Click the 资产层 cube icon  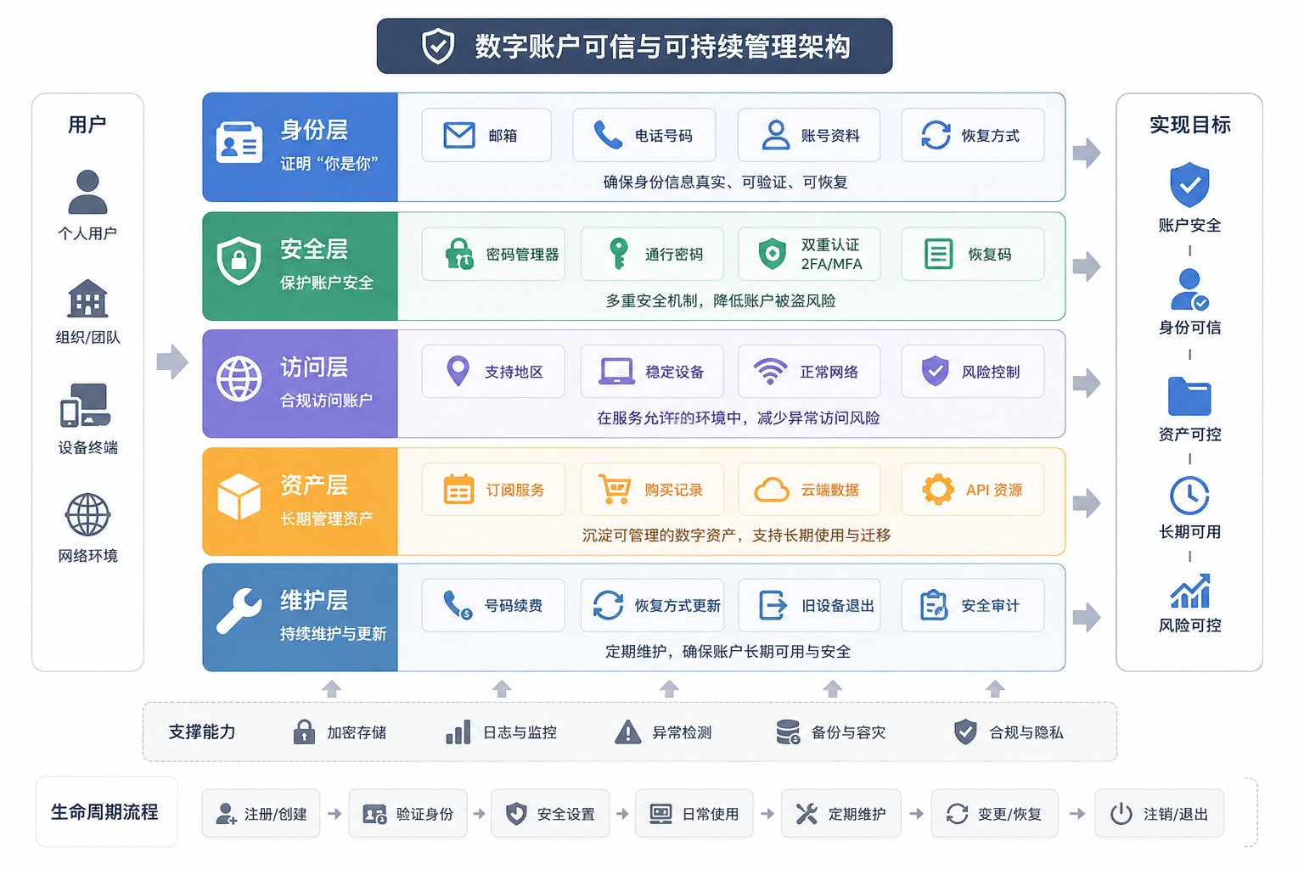coord(239,496)
